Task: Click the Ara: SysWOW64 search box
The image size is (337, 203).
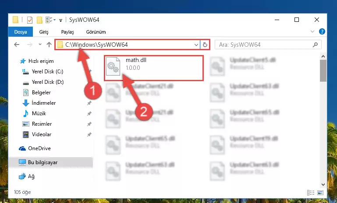Action: click(268, 45)
